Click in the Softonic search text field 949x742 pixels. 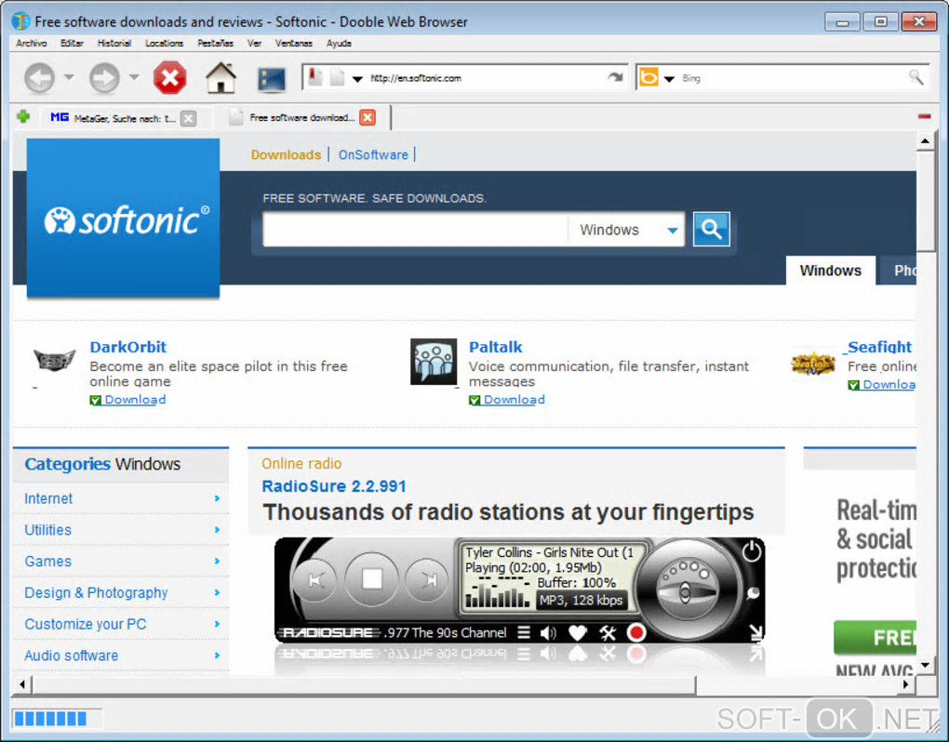(x=415, y=230)
